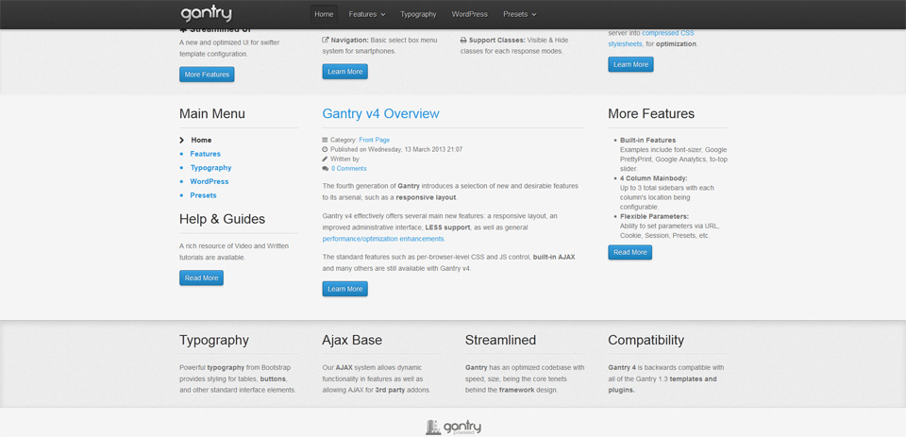This screenshot has width=906, height=437.
Task: Click the Navigation external-link icon
Action: (326, 40)
